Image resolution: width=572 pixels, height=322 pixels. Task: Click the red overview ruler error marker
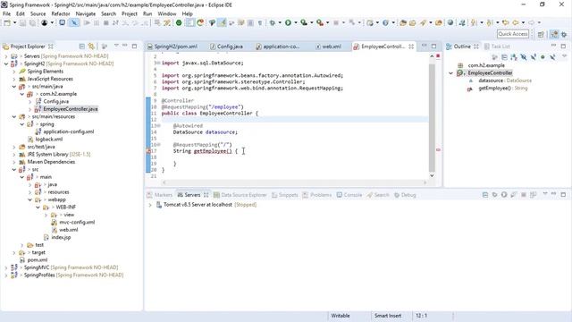click(x=438, y=149)
